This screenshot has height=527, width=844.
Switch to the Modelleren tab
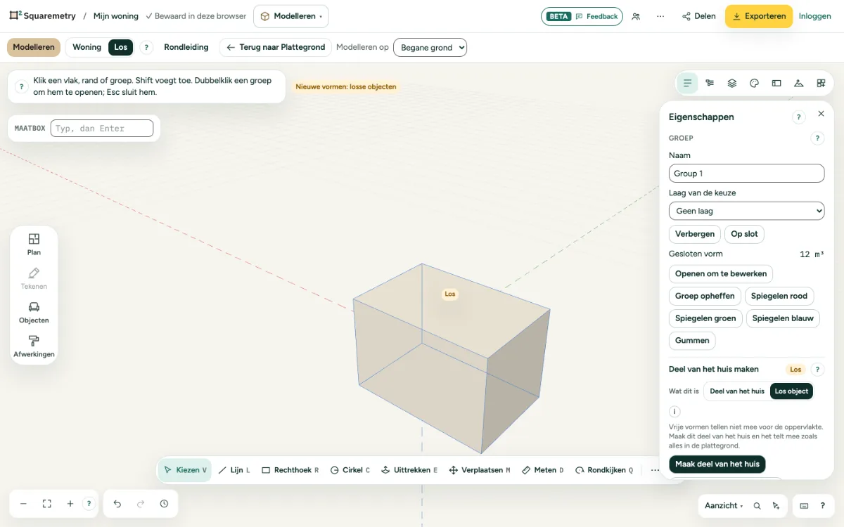point(34,47)
